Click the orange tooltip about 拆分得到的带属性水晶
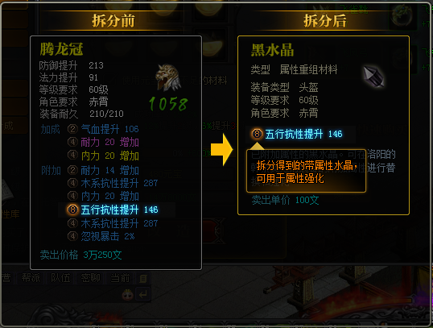Viewport: 433px width, 328px height. [x=306, y=171]
